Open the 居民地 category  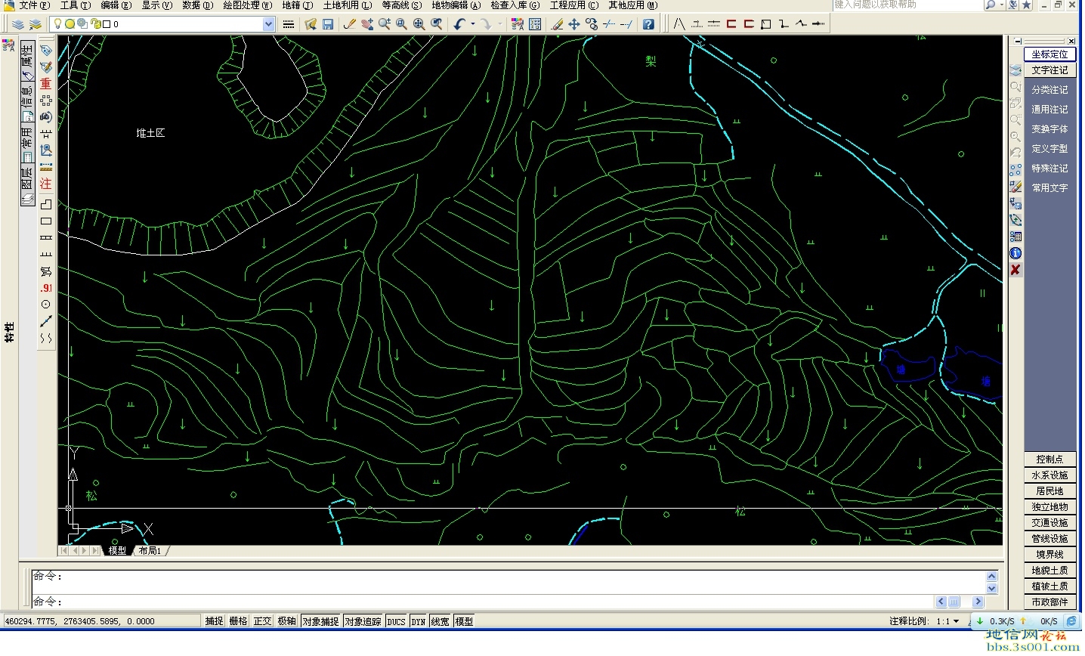(x=1049, y=491)
